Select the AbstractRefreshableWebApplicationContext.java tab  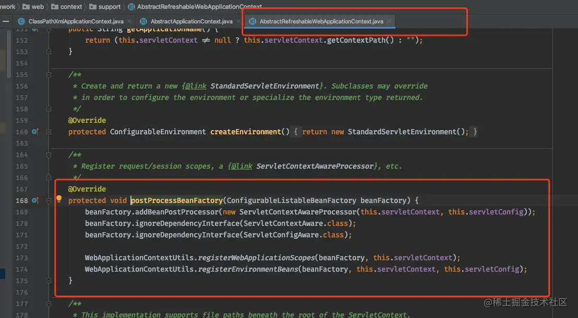point(320,21)
